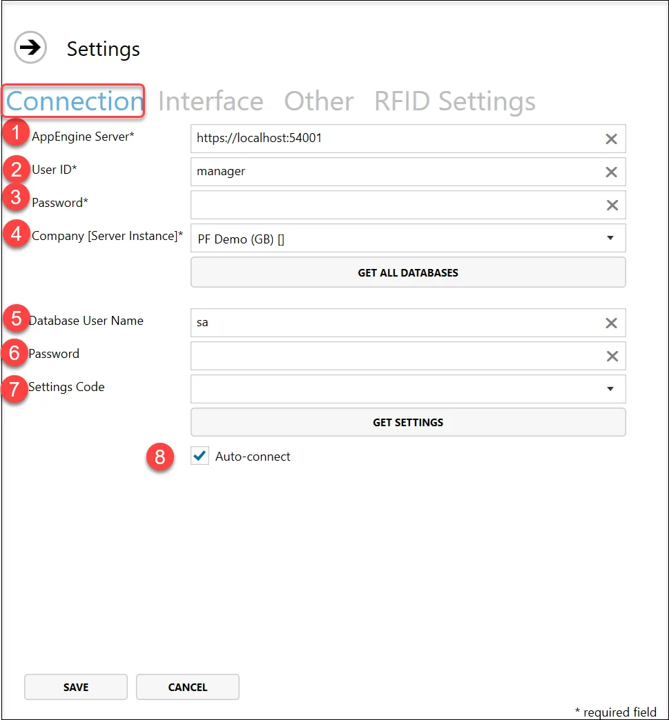Clear the User ID field using X icon

coord(611,172)
